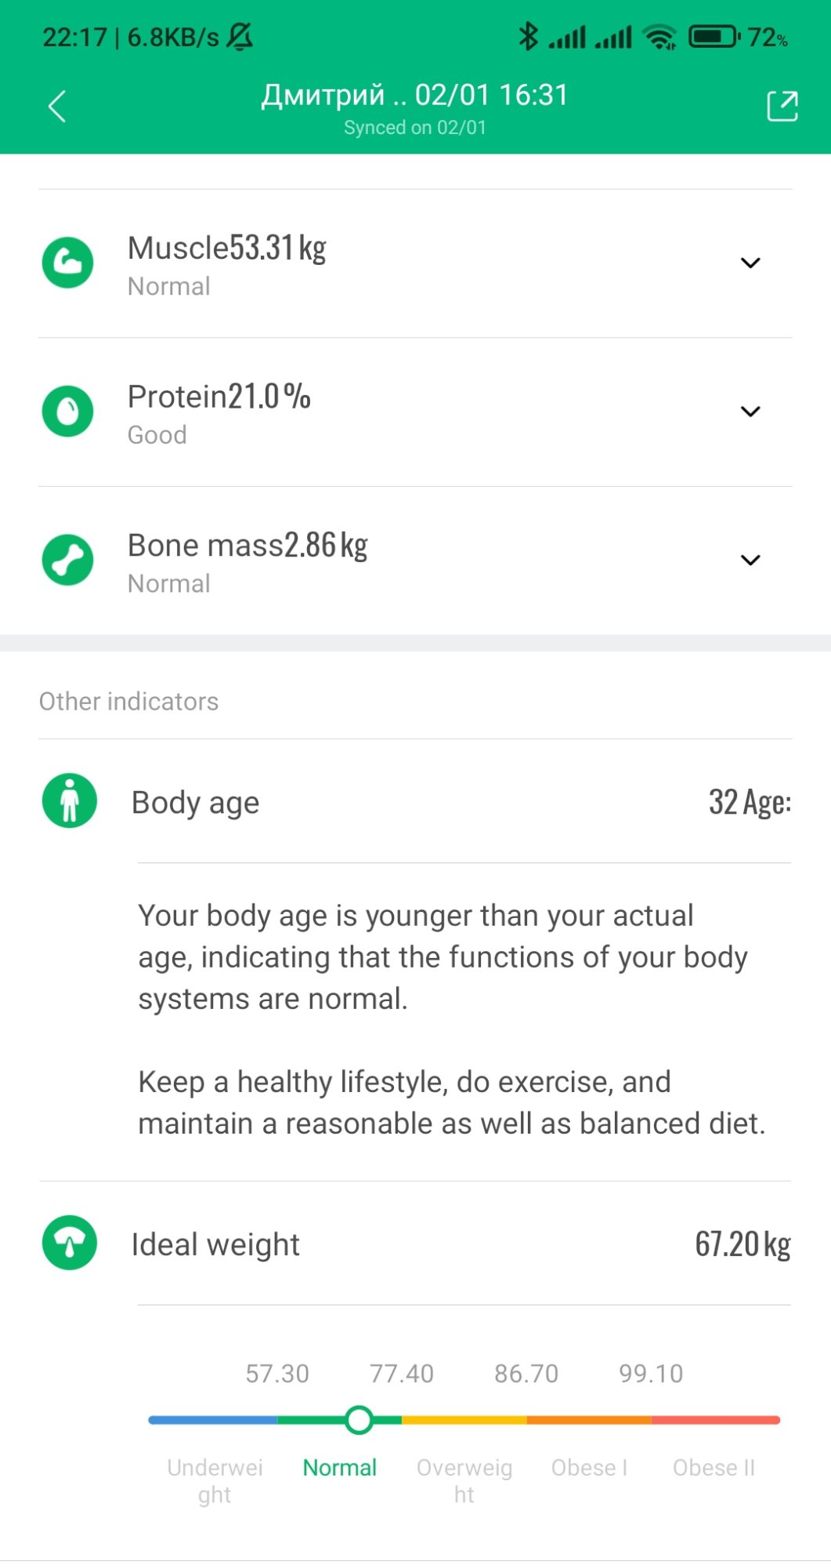Tap the Bone mass bone icon
This screenshot has width=831, height=1568.
tap(68, 560)
